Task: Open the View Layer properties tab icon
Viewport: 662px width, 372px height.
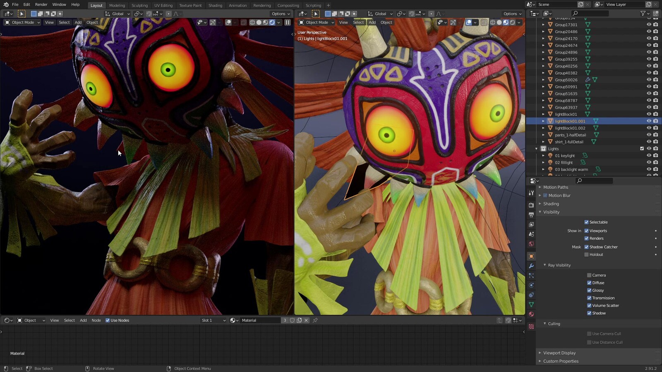Action: pyautogui.click(x=531, y=224)
